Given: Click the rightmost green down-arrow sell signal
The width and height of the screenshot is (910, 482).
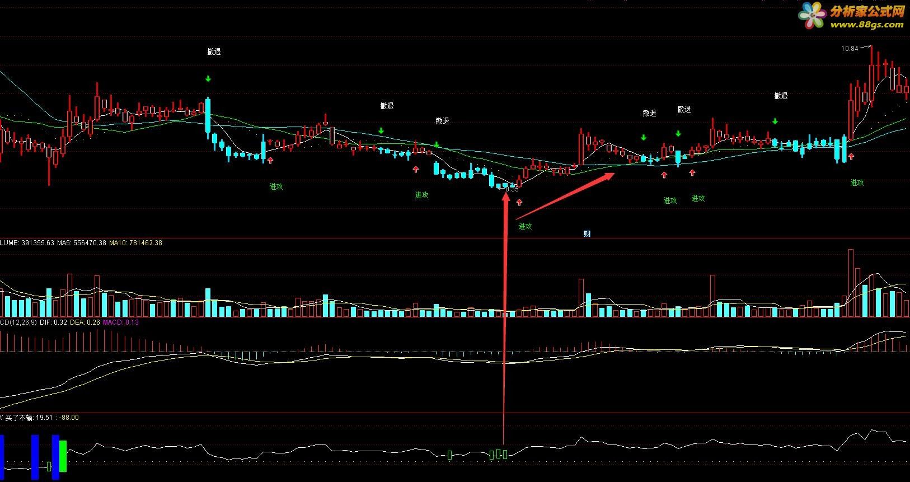Looking at the screenshot, I should click(775, 121).
